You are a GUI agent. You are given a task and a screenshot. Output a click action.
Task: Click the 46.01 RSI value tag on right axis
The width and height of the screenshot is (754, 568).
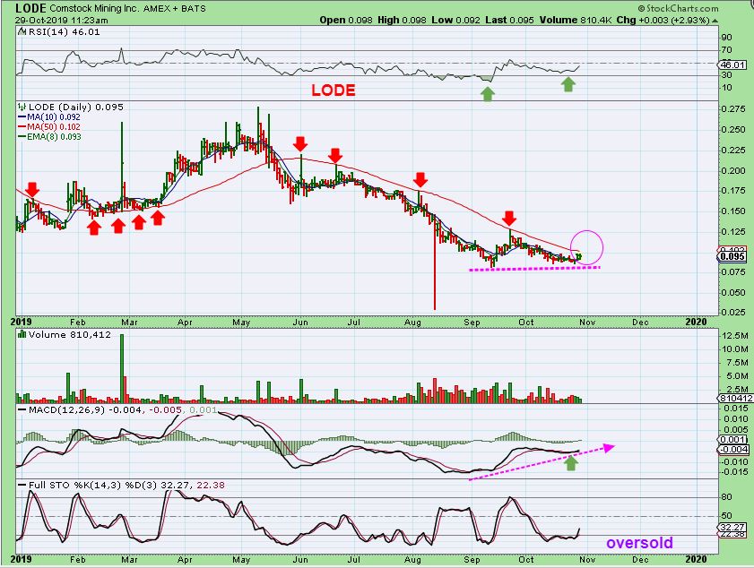[x=732, y=65]
